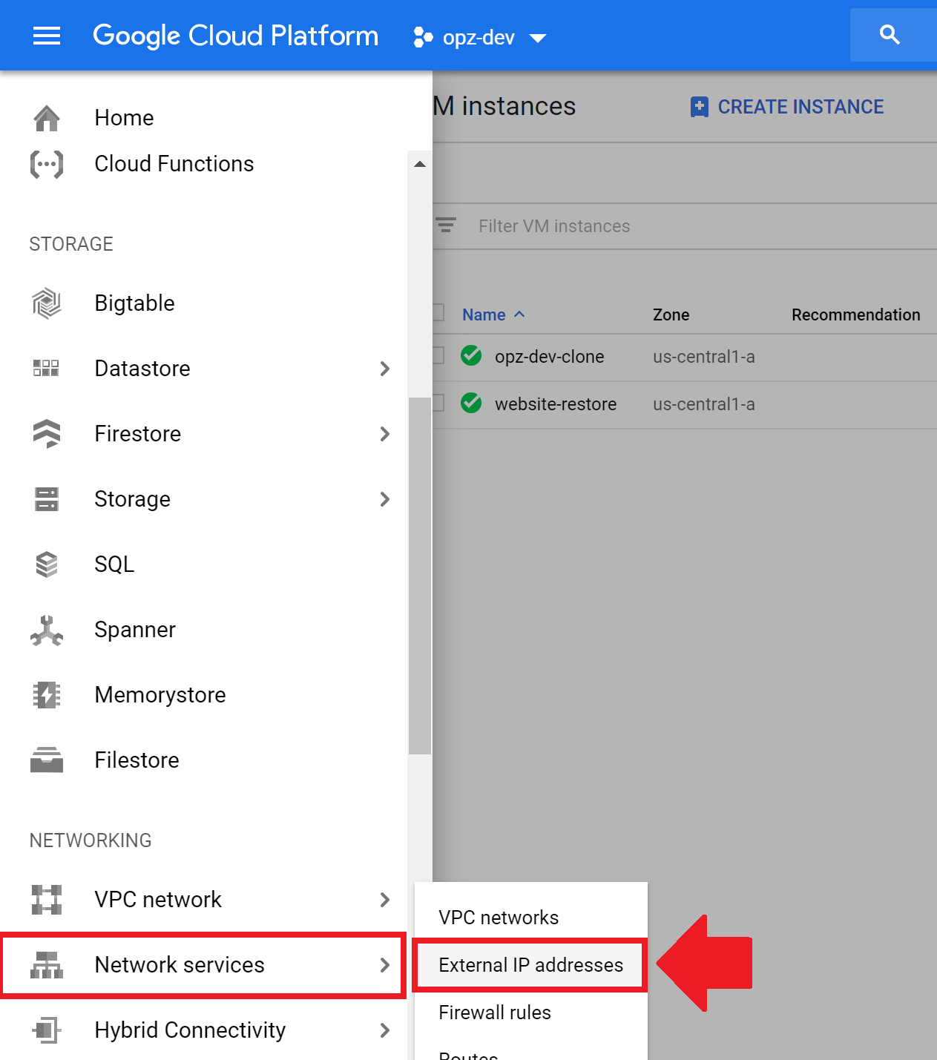937x1060 pixels.
Task: Expand the Hybrid Connectivity submenu chevron
Action: 384,1030
